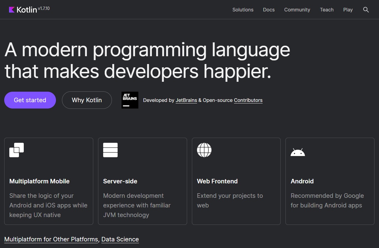Follow the JetBrains link
The image size is (379, 248).
coord(186,100)
